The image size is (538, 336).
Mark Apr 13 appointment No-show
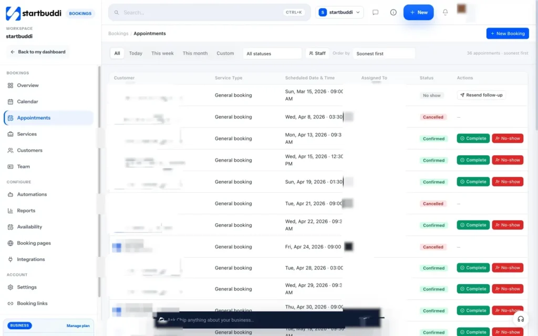point(508,139)
